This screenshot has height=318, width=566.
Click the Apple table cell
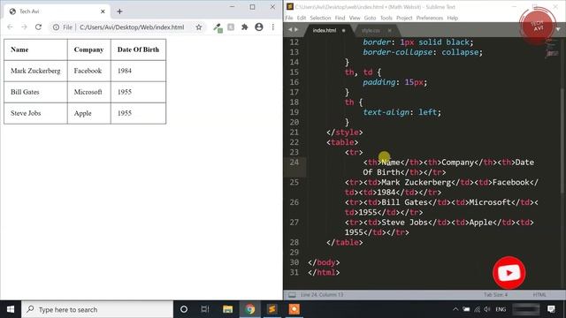(x=88, y=113)
